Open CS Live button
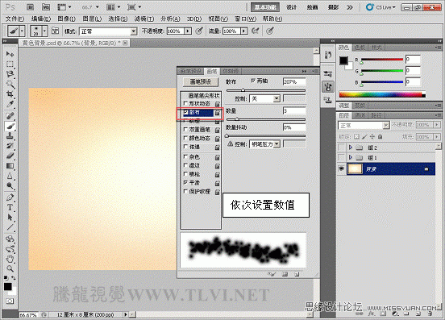This screenshot has height=320, width=445. 381,7
